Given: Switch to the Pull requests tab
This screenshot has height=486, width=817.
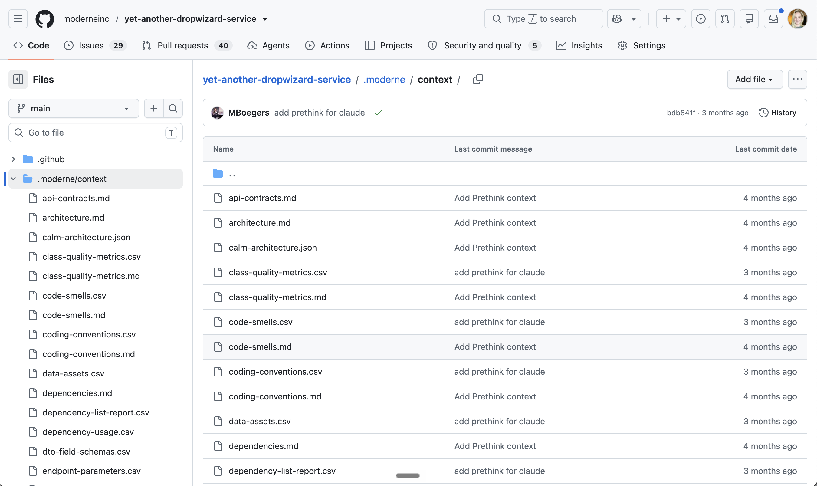Looking at the screenshot, I should point(187,45).
